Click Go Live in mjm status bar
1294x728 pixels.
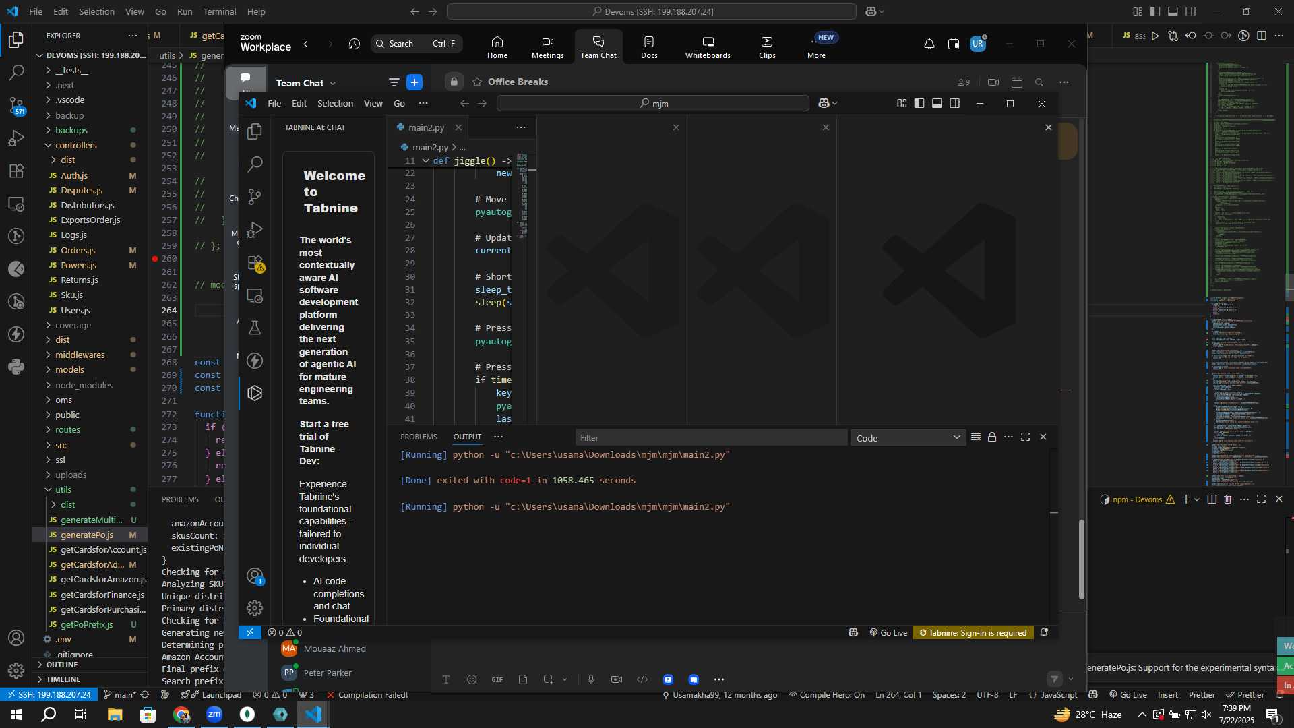[888, 633]
